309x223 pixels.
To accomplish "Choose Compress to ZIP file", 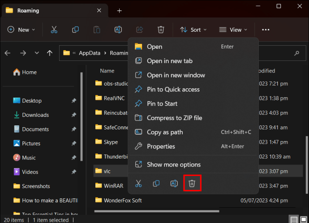I will coord(193,118).
